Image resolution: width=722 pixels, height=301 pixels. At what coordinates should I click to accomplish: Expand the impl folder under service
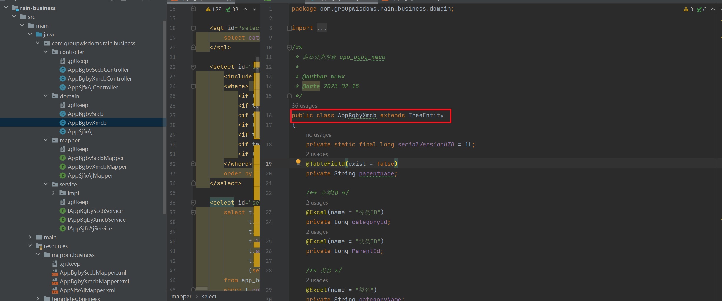click(54, 193)
